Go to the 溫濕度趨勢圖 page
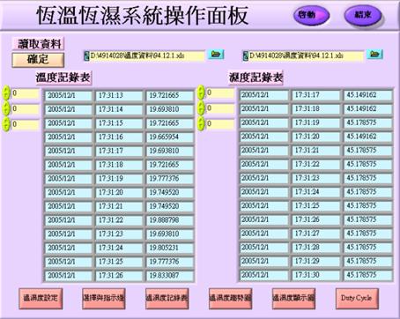Viewport: 400px width, 319px height. (x=231, y=299)
